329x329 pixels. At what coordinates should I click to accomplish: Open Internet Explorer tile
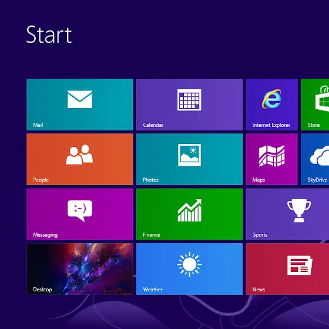pos(271,105)
